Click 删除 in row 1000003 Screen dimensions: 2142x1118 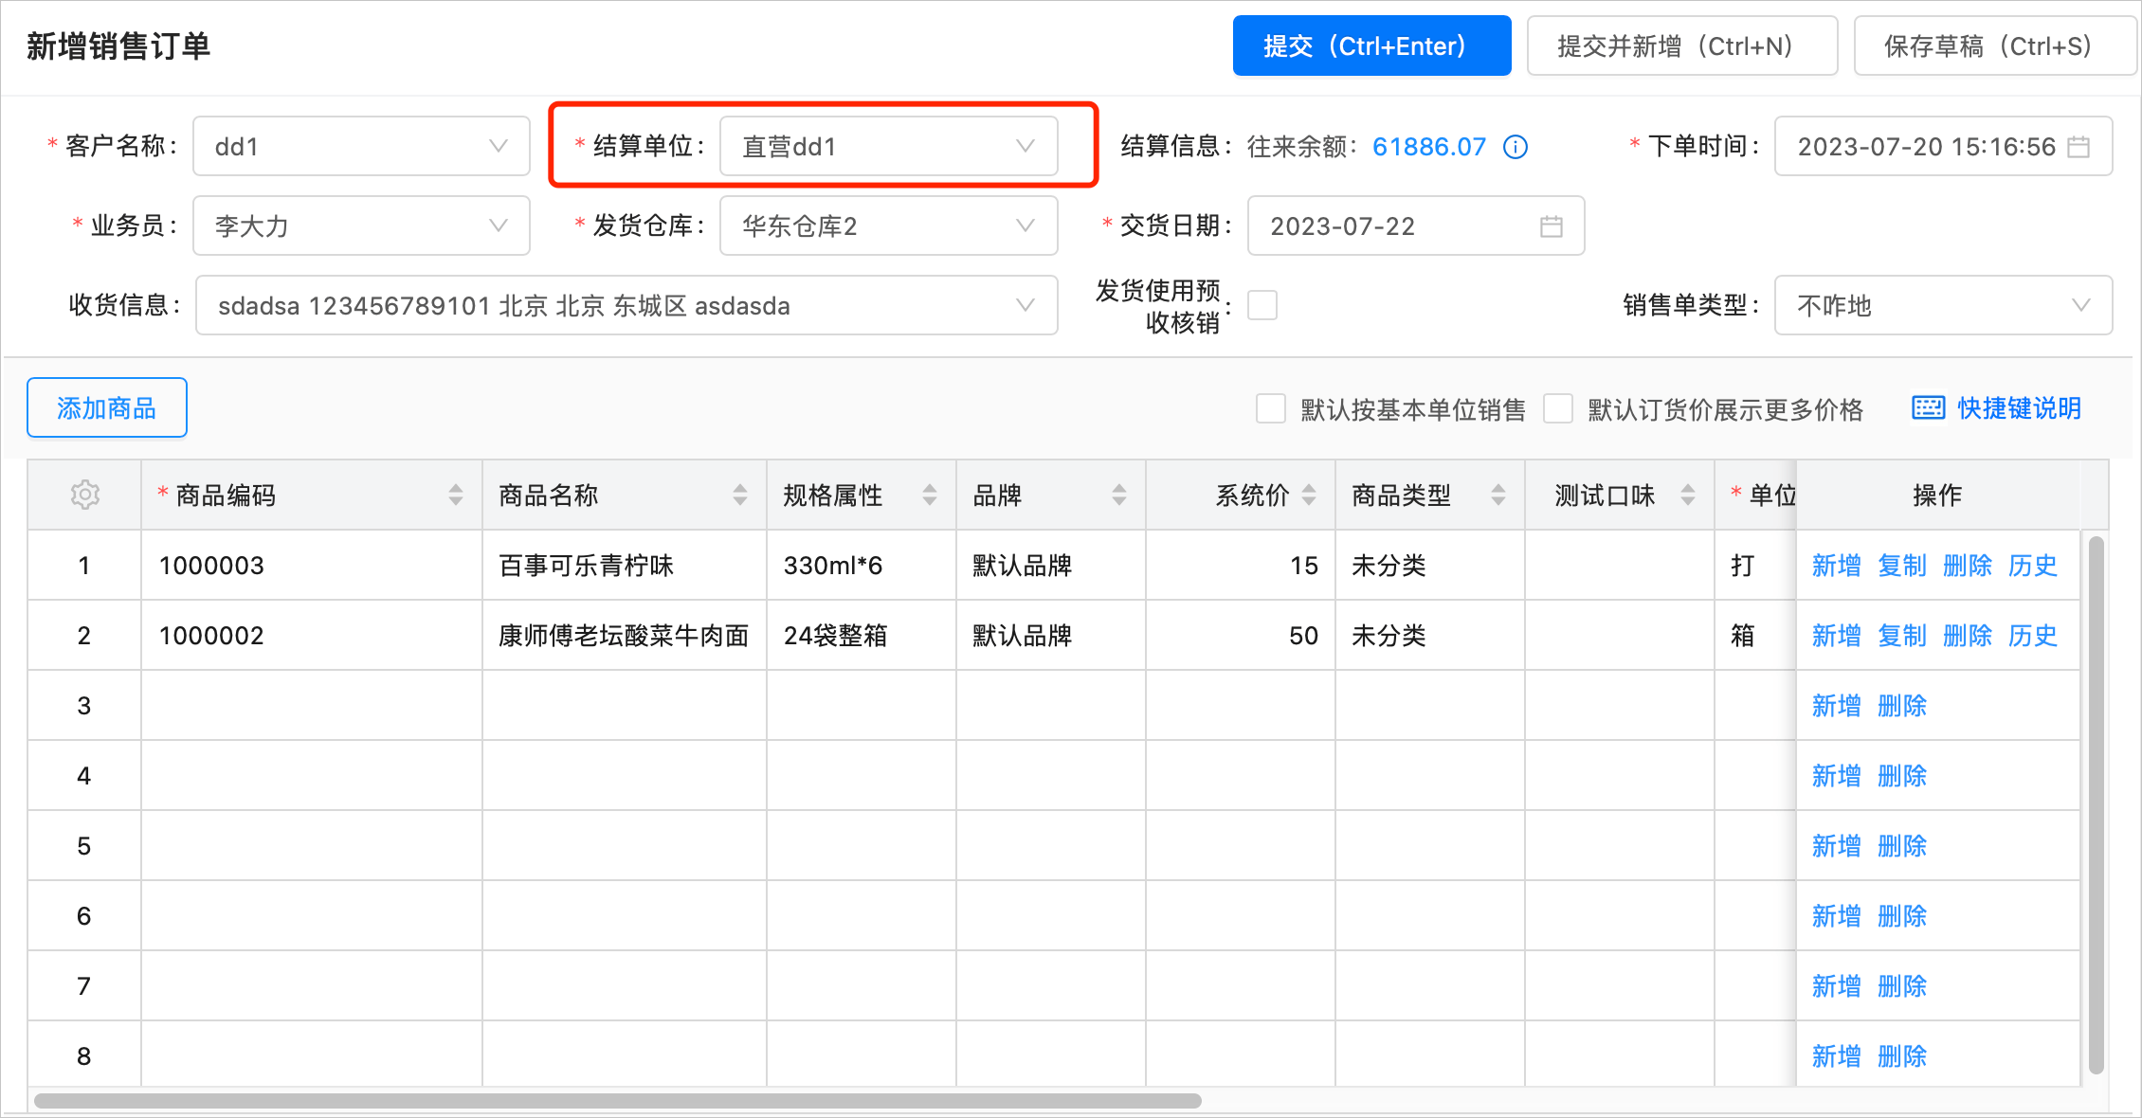coord(1968,566)
